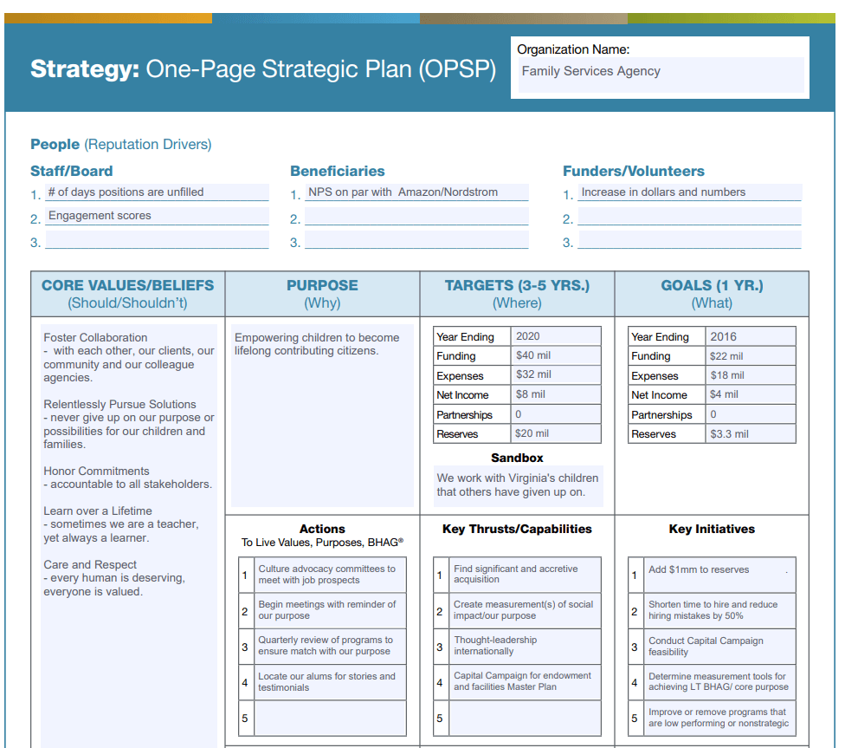
Task: Click the Sandbox text about Virginia's children
Action: point(518,485)
